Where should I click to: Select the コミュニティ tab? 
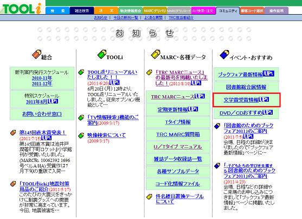pos(228,11)
